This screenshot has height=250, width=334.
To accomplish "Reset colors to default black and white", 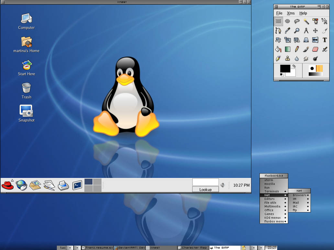I will [282, 75].
